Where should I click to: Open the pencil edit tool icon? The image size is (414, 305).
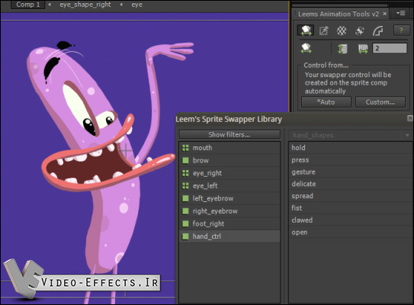[x=324, y=30]
